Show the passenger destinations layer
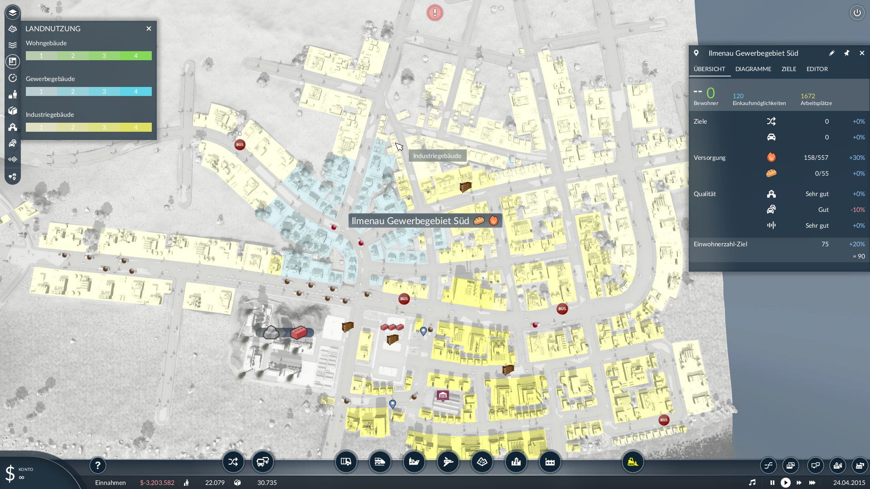The image size is (870, 489). (x=13, y=94)
